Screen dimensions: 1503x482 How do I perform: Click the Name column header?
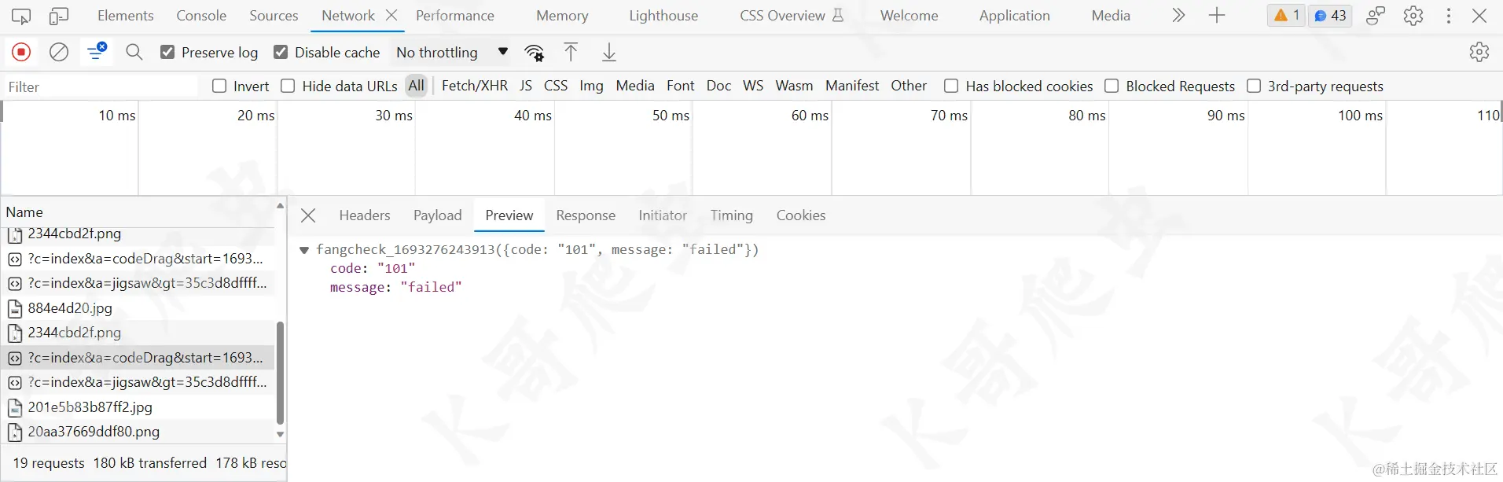click(x=138, y=212)
